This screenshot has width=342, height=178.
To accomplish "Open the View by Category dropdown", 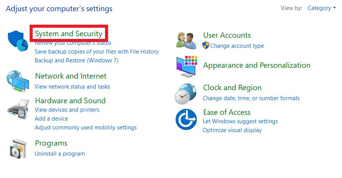I will [x=322, y=8].
